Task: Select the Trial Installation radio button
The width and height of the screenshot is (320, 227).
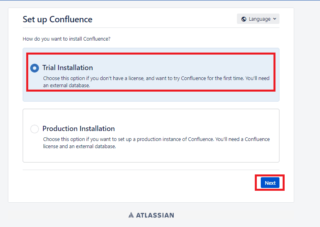Action: coord(35,68)
